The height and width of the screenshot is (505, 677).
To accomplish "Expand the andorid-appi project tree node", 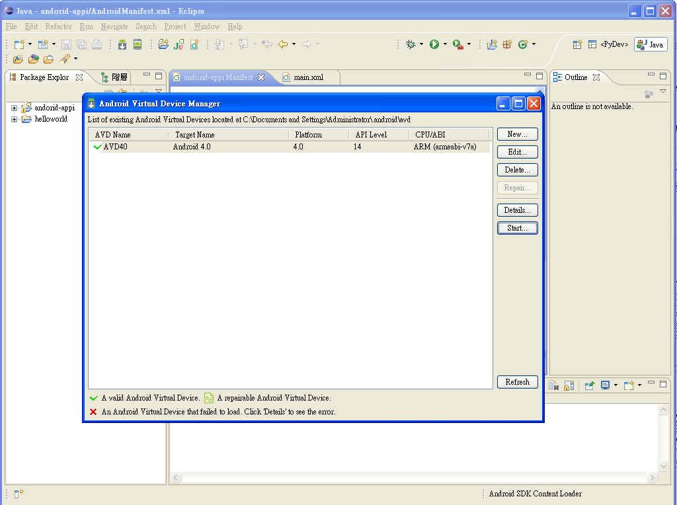I will tap(14, 108).
